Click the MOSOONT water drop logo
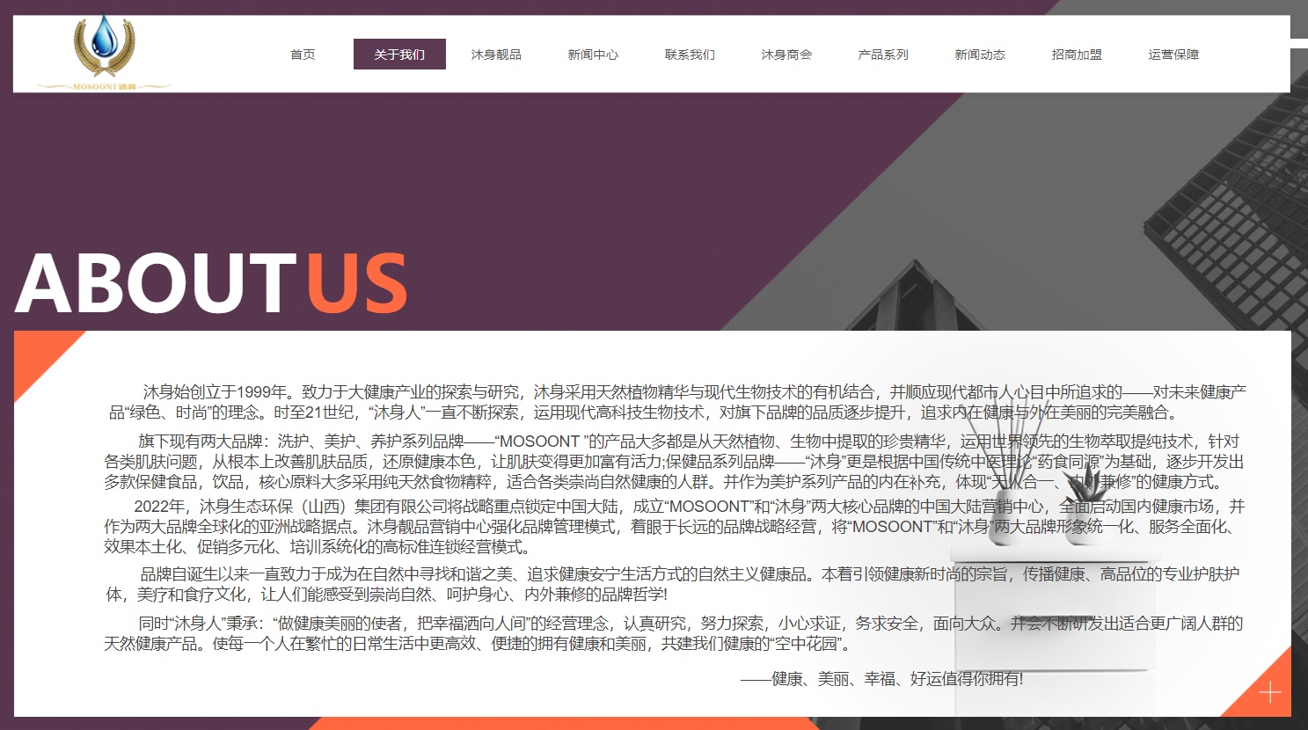Image resolution: width=1308 pixels, height=730 pixels. pos(104,53)
